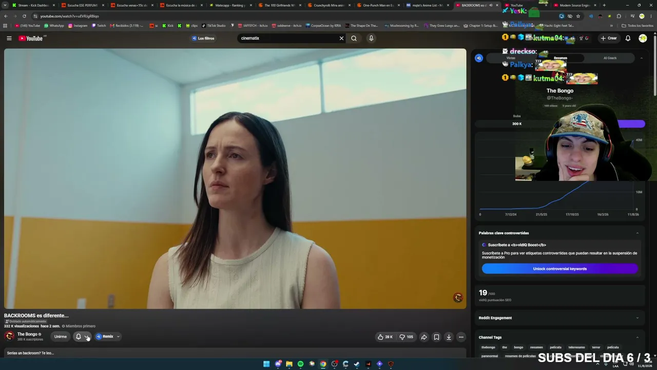Viewport: 657px width, 370px height.
Task: Click the browser address bar URL
Action: [70, 16]
